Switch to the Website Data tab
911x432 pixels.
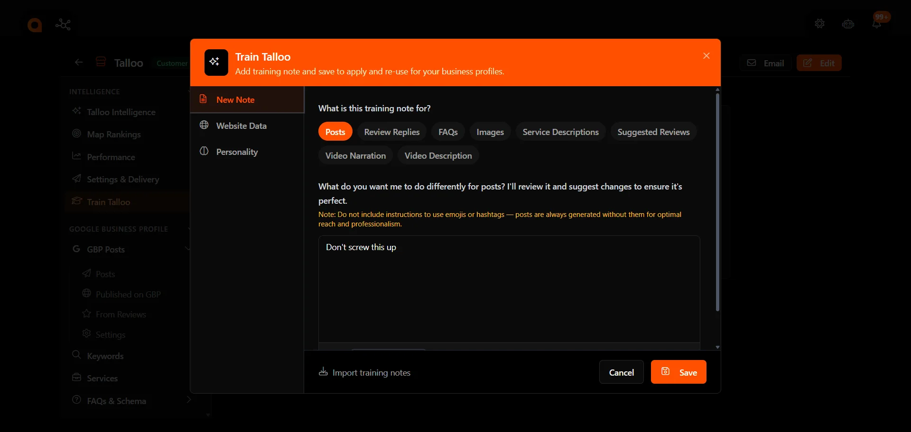(x=247, y=126)
